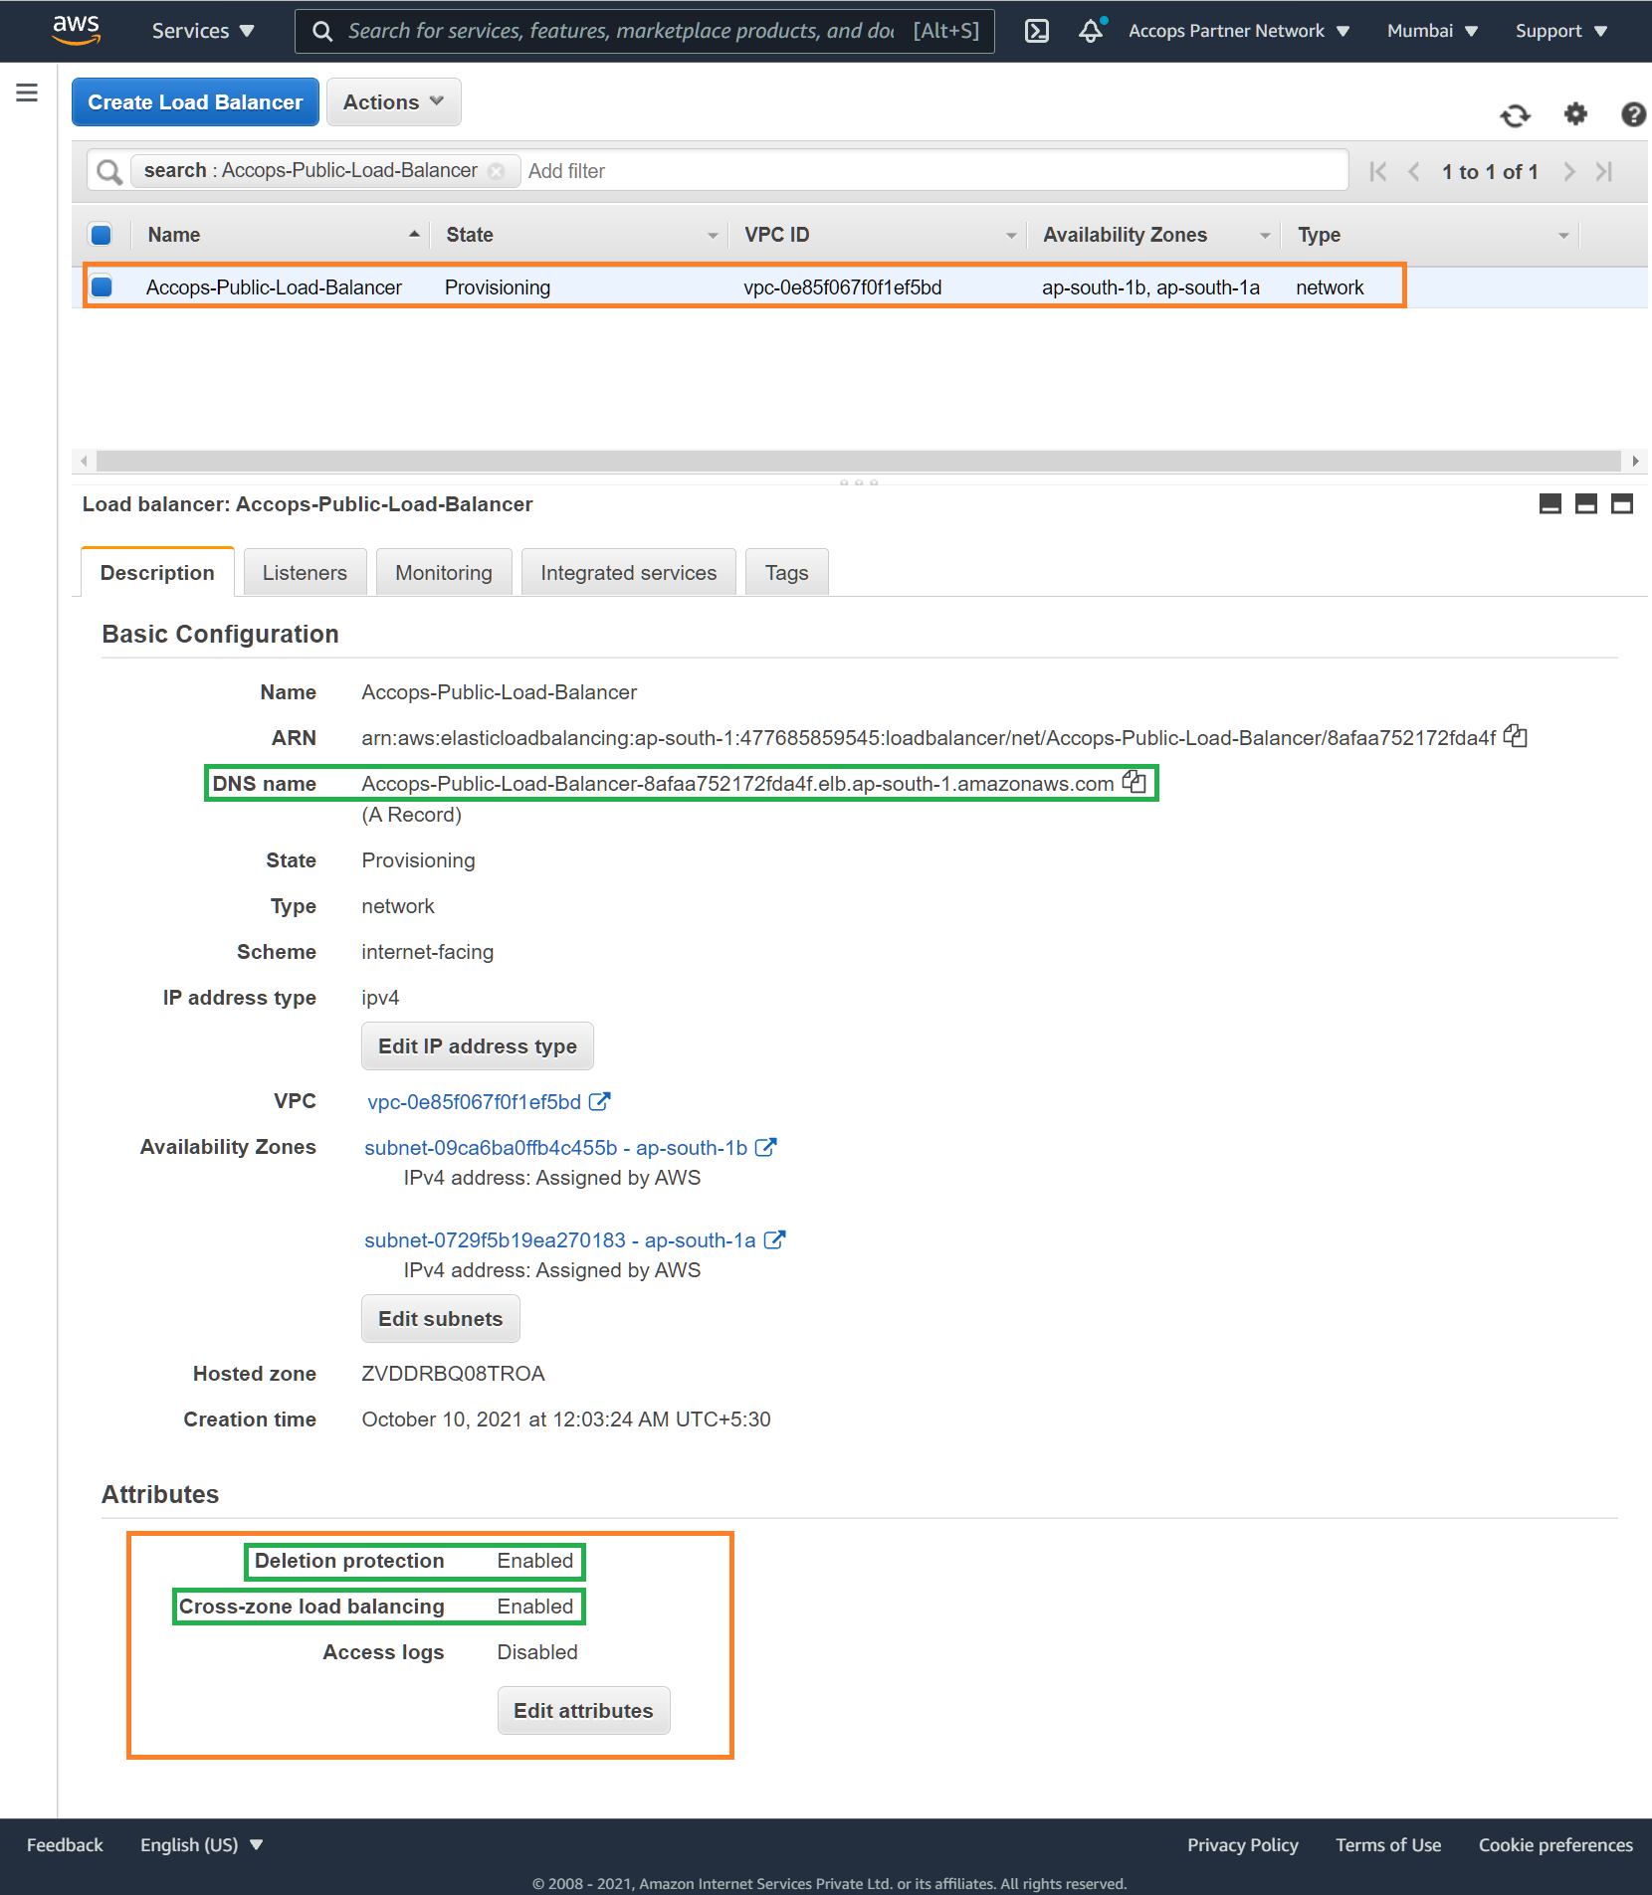The width and height of the screenshot is (1652, 1895).
Task: Switch to the Description tab
Action: [x=157, y=572]
